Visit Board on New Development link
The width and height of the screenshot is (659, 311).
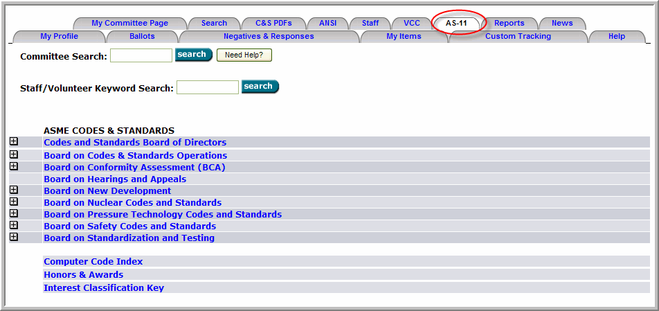coord(107,190)
